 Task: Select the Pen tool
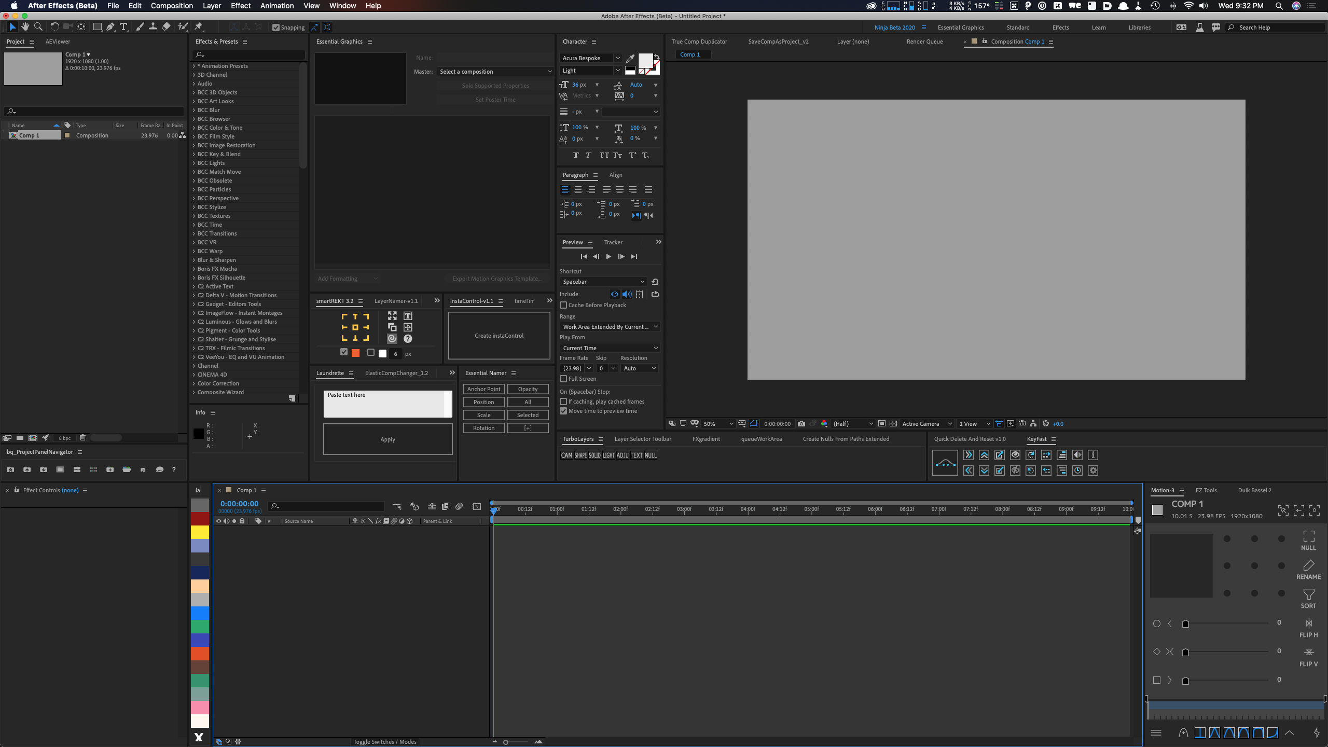(x=109, y=26)
